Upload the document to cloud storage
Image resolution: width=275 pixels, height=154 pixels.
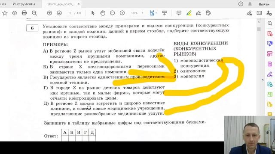point(15,13)
